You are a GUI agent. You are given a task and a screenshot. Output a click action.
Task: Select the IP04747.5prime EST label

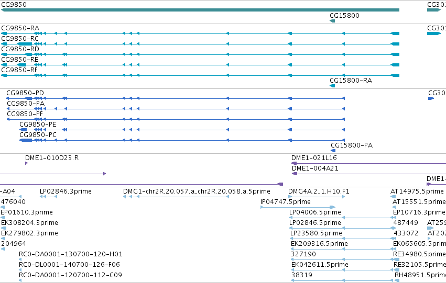(286, 202)
